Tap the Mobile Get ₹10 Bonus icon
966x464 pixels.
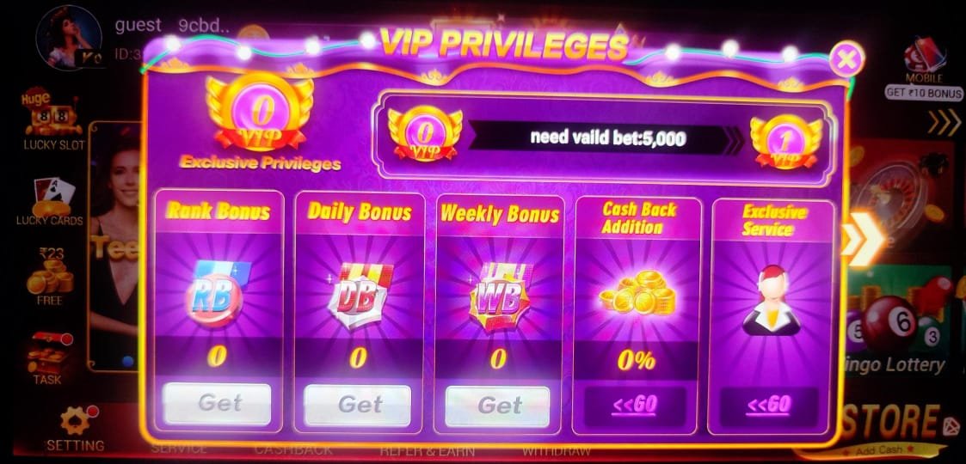[x=924, y=69]
